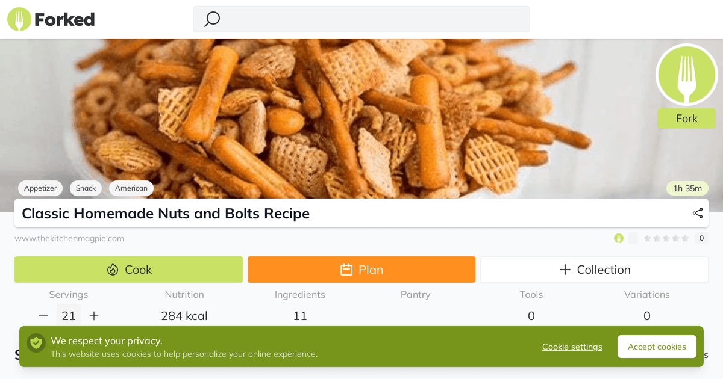This screenshot has height=379, width=723.
Task: Click the green fork rating icon near stars
Action: point(618,238)
